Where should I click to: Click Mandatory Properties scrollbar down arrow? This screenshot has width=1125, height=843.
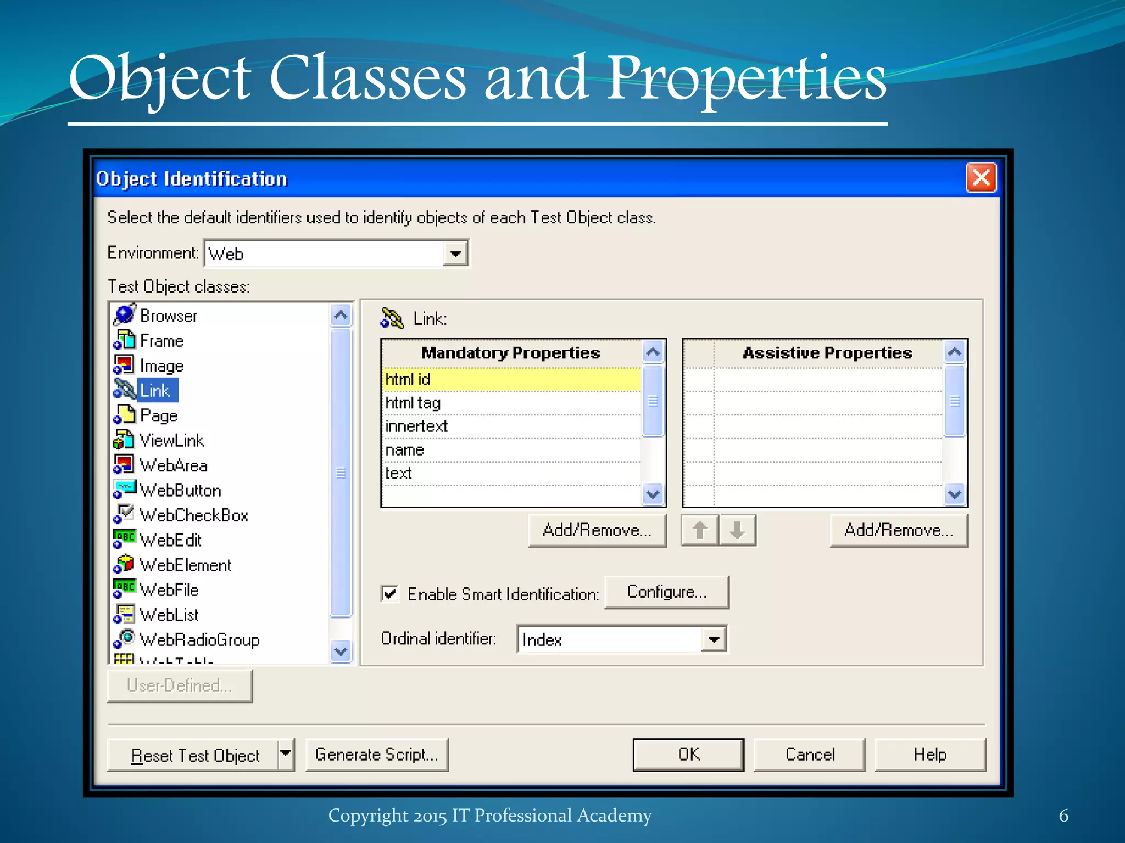click(x=653, y=494)
